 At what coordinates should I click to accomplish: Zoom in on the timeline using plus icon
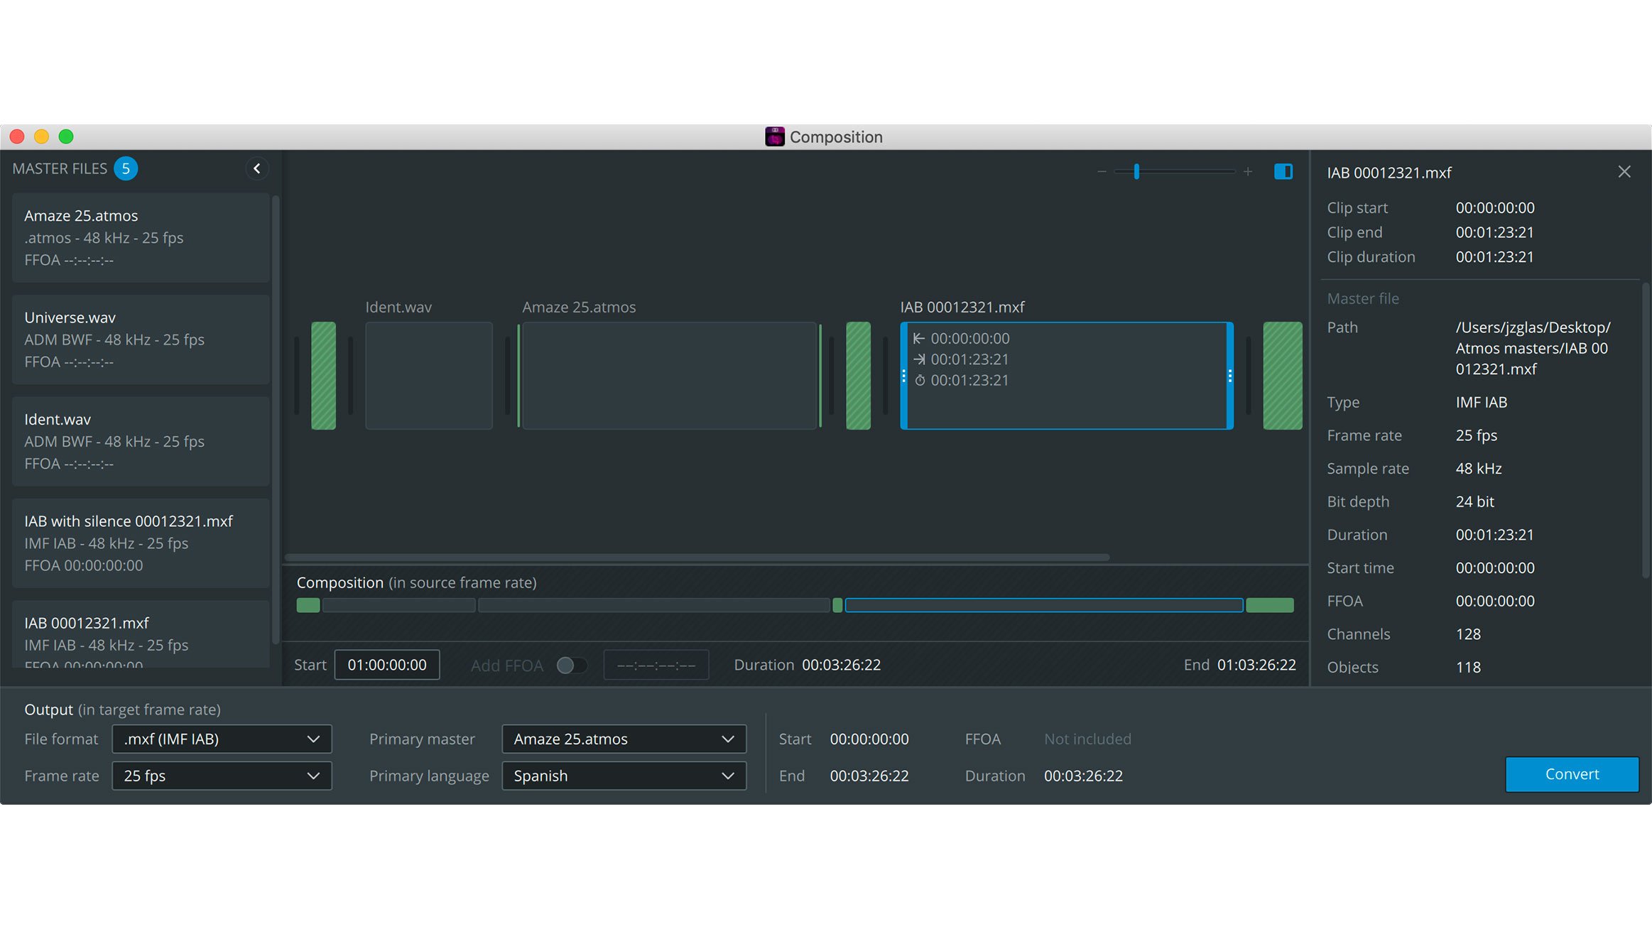1249,171
